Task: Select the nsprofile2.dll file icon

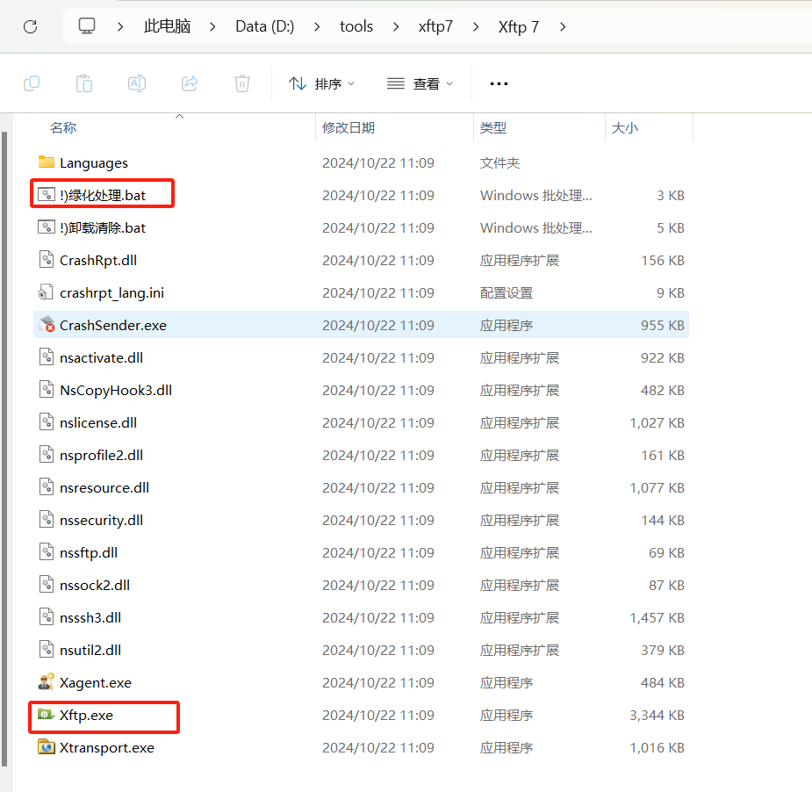Action: (x=47, y=454)
